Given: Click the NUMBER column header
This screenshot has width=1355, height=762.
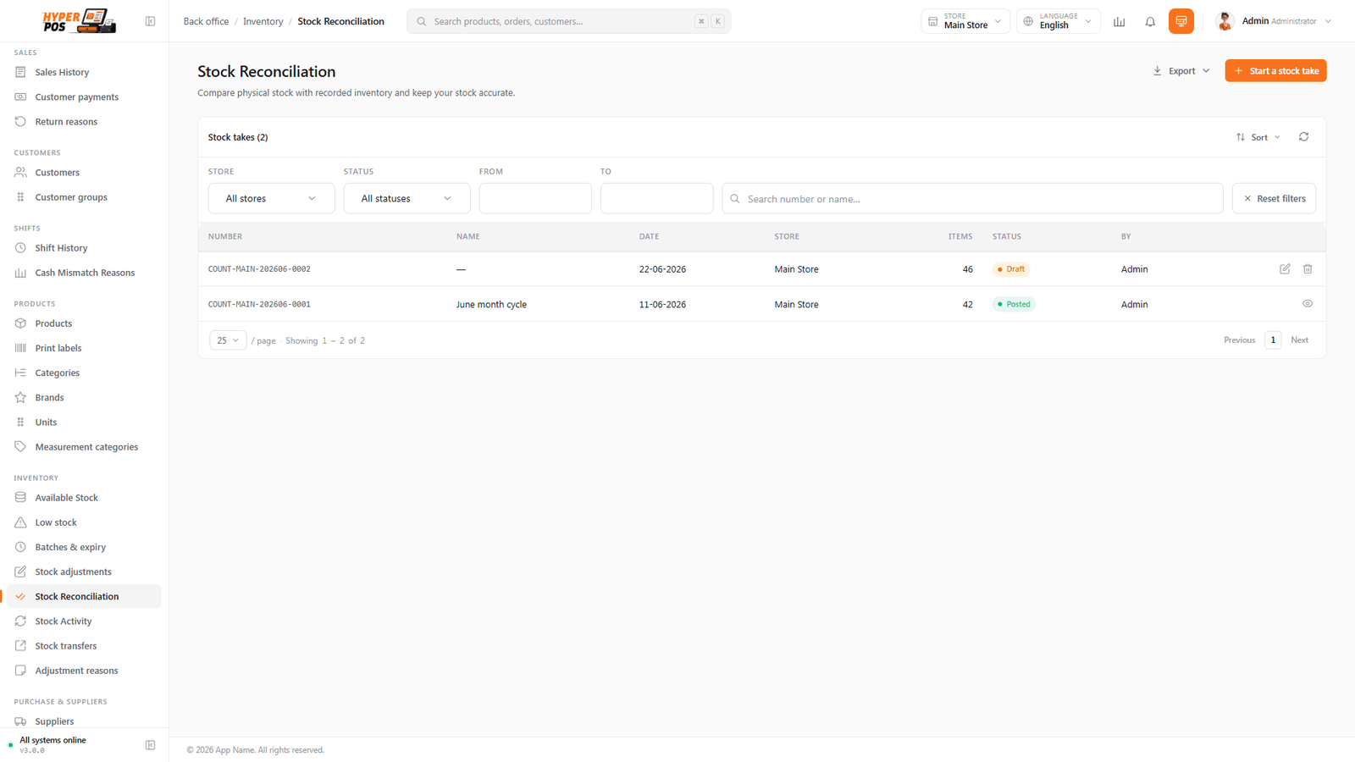Looking at the screenshot, I should (x=225, y=237).
